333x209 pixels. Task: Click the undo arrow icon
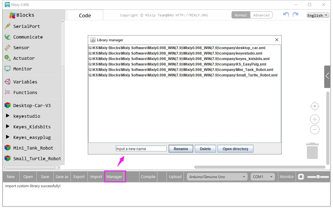tap(286, 15)
